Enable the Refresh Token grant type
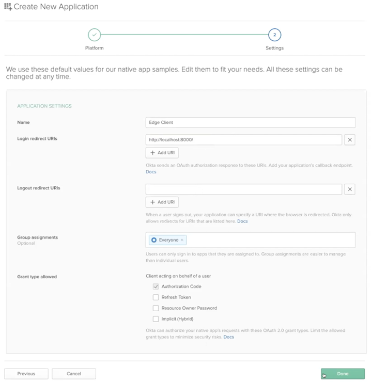Image resolution: width=372 pixels, height=384 pixels. [x=156, y=297]
